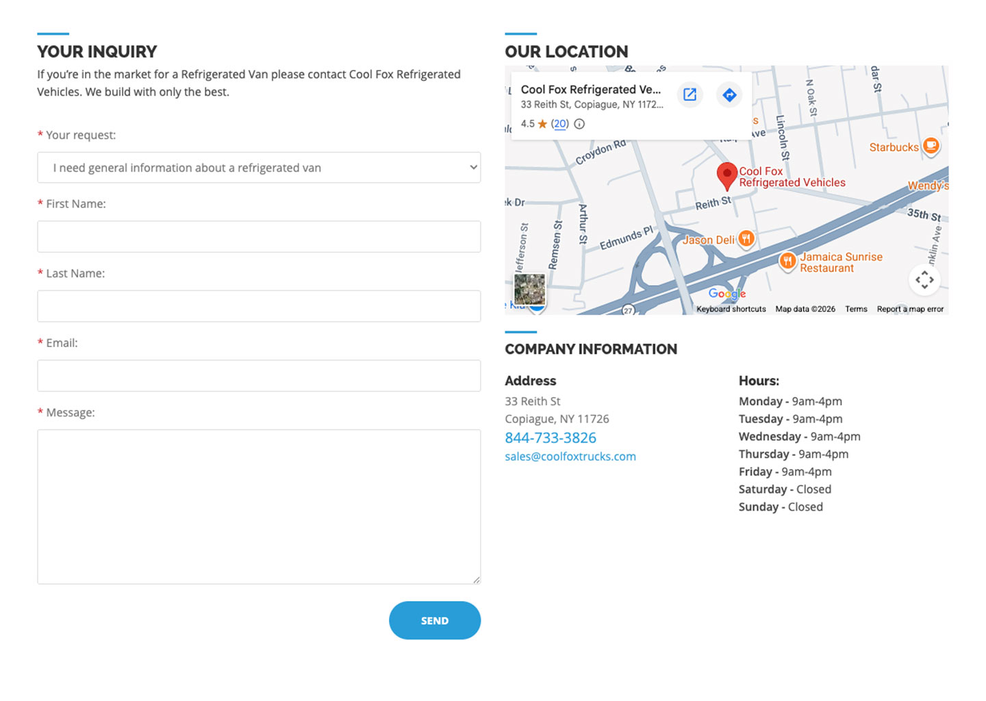Click the Map data ©2026 text

tap(805, 309)
